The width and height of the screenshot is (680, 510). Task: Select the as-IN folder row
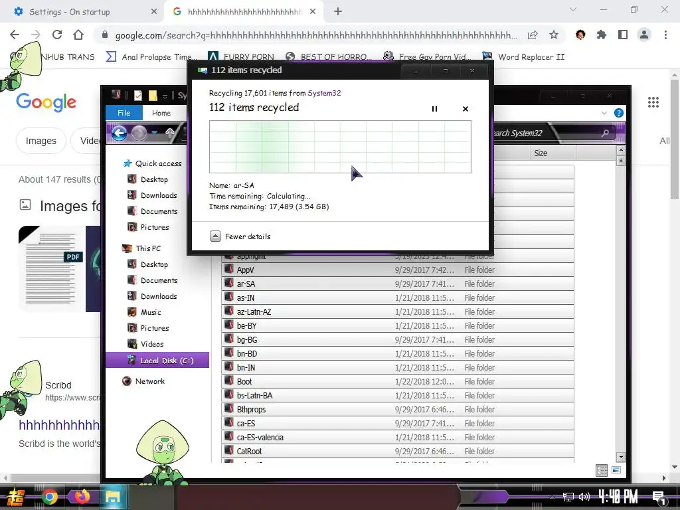coord(398,298)
